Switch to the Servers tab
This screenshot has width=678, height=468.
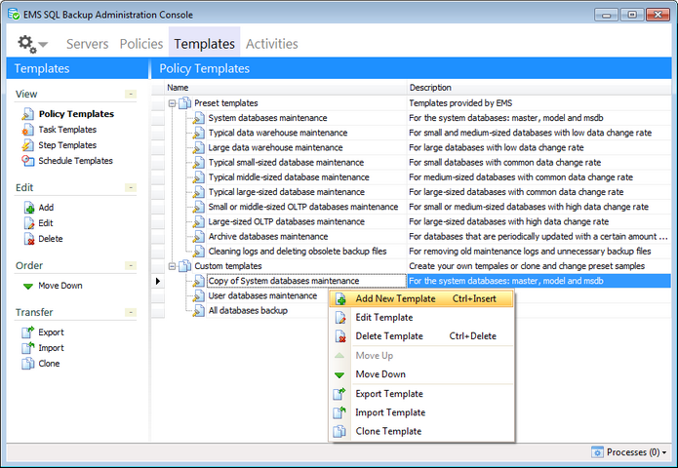pyautogui.click(x=88, y=44)
